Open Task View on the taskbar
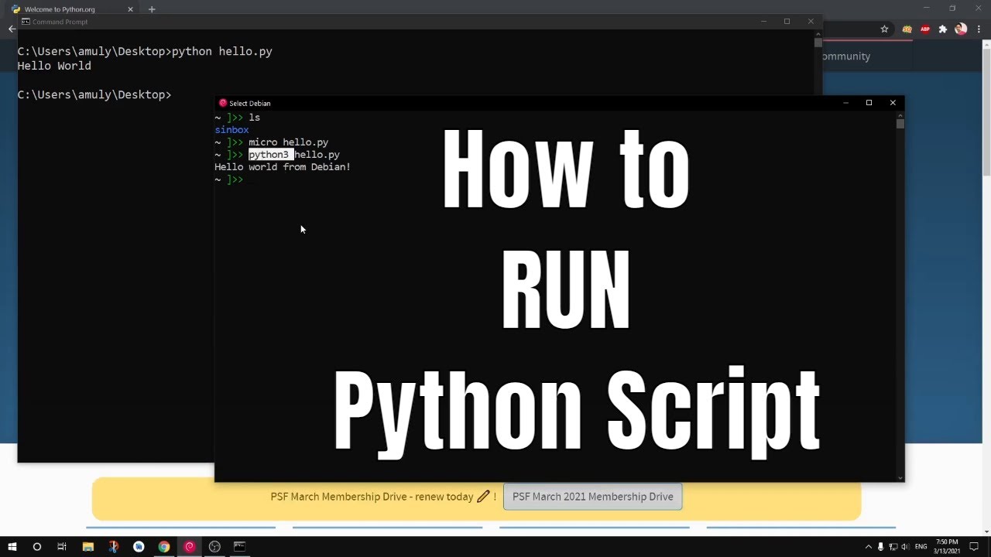The width and height of the screenshot is (991, 557). [62, 546]
